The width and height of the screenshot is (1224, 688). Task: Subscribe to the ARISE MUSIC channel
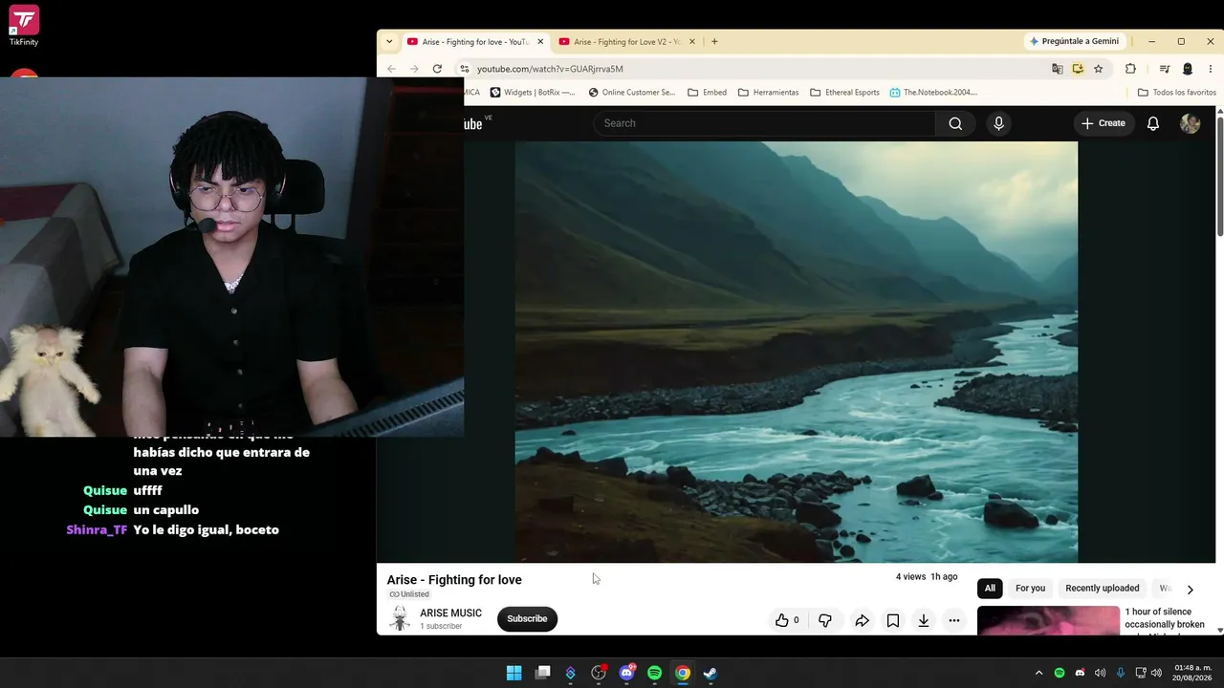527,618
